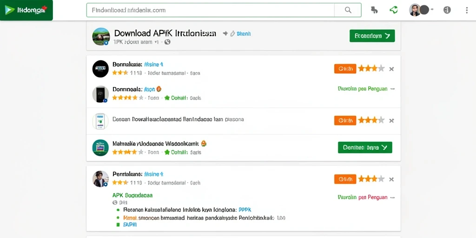Click the orange button in the first Donnalkaia row

click(x=345, y=69)
